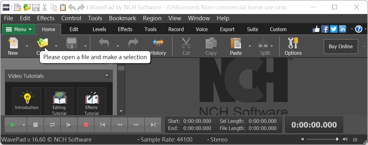
Task: Toggle loop playback mode
Action: pos(52,125)
